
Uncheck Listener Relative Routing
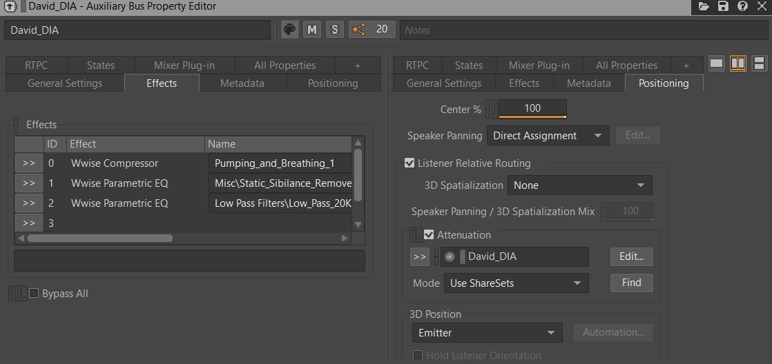409,163
